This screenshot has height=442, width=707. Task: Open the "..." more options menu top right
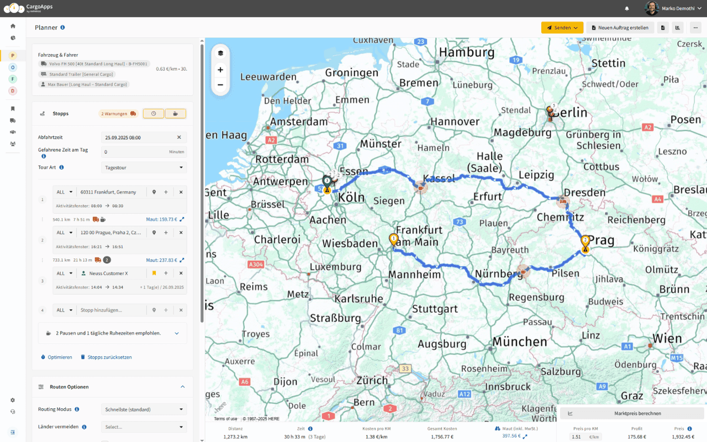pos(695,27)
